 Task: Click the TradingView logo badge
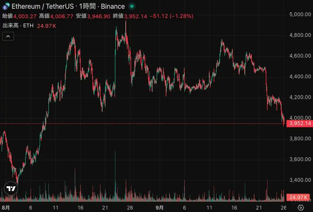11,189
